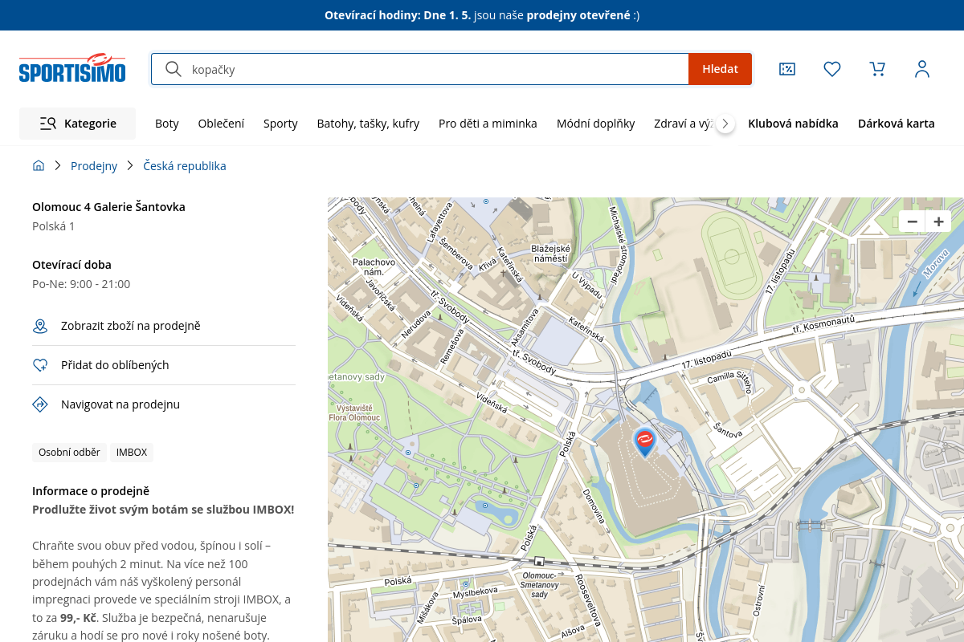Click the Sportisimo logo
Image resolution: width=964 pixels, height=642 pixels.
[x=72, y=69]
